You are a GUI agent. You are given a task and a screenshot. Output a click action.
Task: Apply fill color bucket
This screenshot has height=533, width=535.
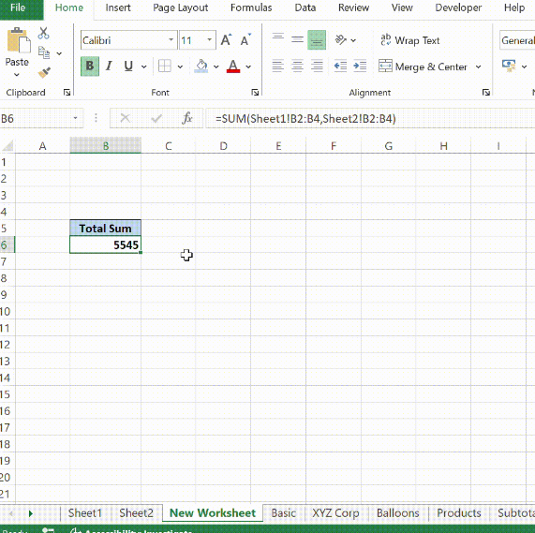coord(201,66)
